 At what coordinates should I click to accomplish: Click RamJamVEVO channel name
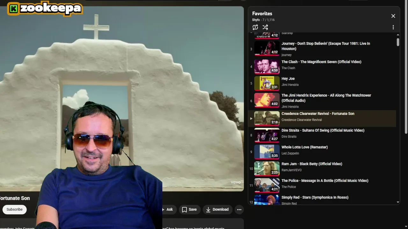(291, 170)
